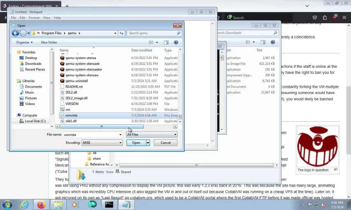Image resolution: width=351 pixels, height=210 pixels.
Task: Click the Search qemu field
Action: pyautogui.click(x=152, y=33)
